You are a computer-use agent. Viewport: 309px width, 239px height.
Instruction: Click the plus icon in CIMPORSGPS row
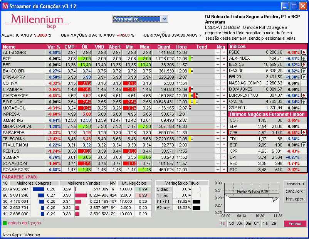pyautogui.click(x=218, y=96)
